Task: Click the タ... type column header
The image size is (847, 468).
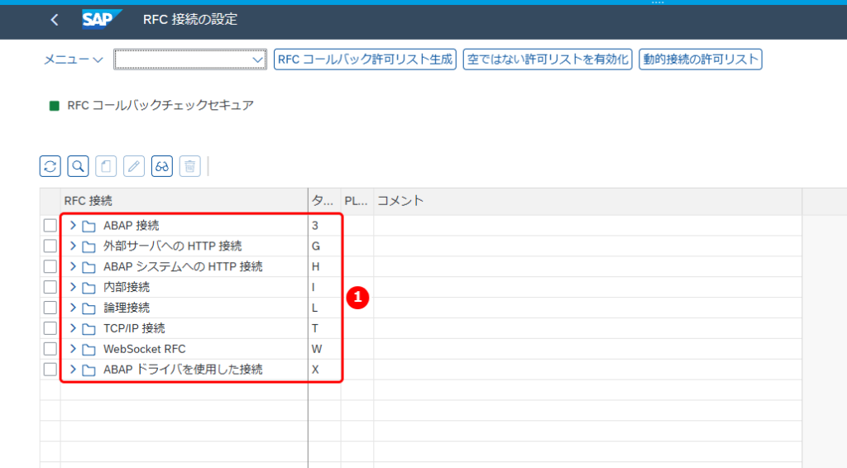Action: coord(324,202)
